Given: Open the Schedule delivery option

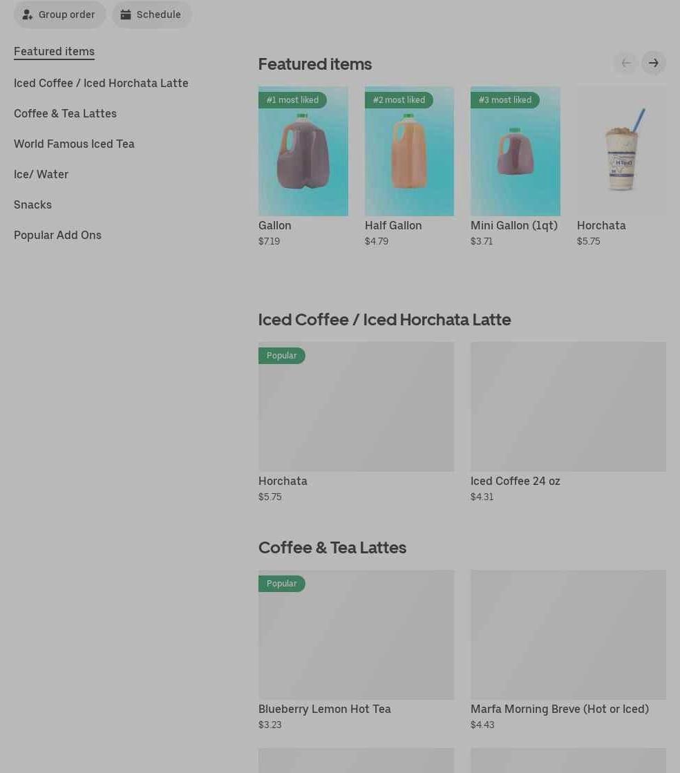Looking at the screenshot, I should pyautogui.click(x=151, y=15).
